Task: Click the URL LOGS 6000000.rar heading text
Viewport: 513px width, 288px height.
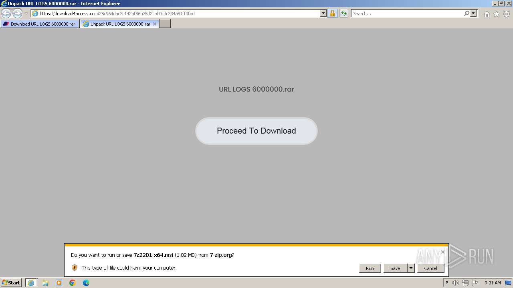Action: click(256, 89)
